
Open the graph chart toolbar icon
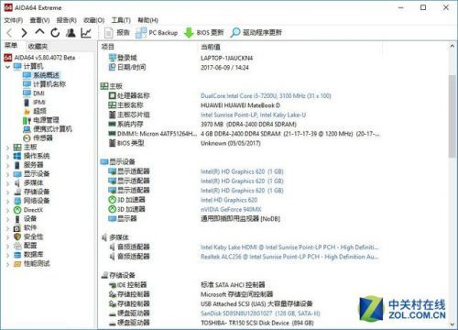86,33
